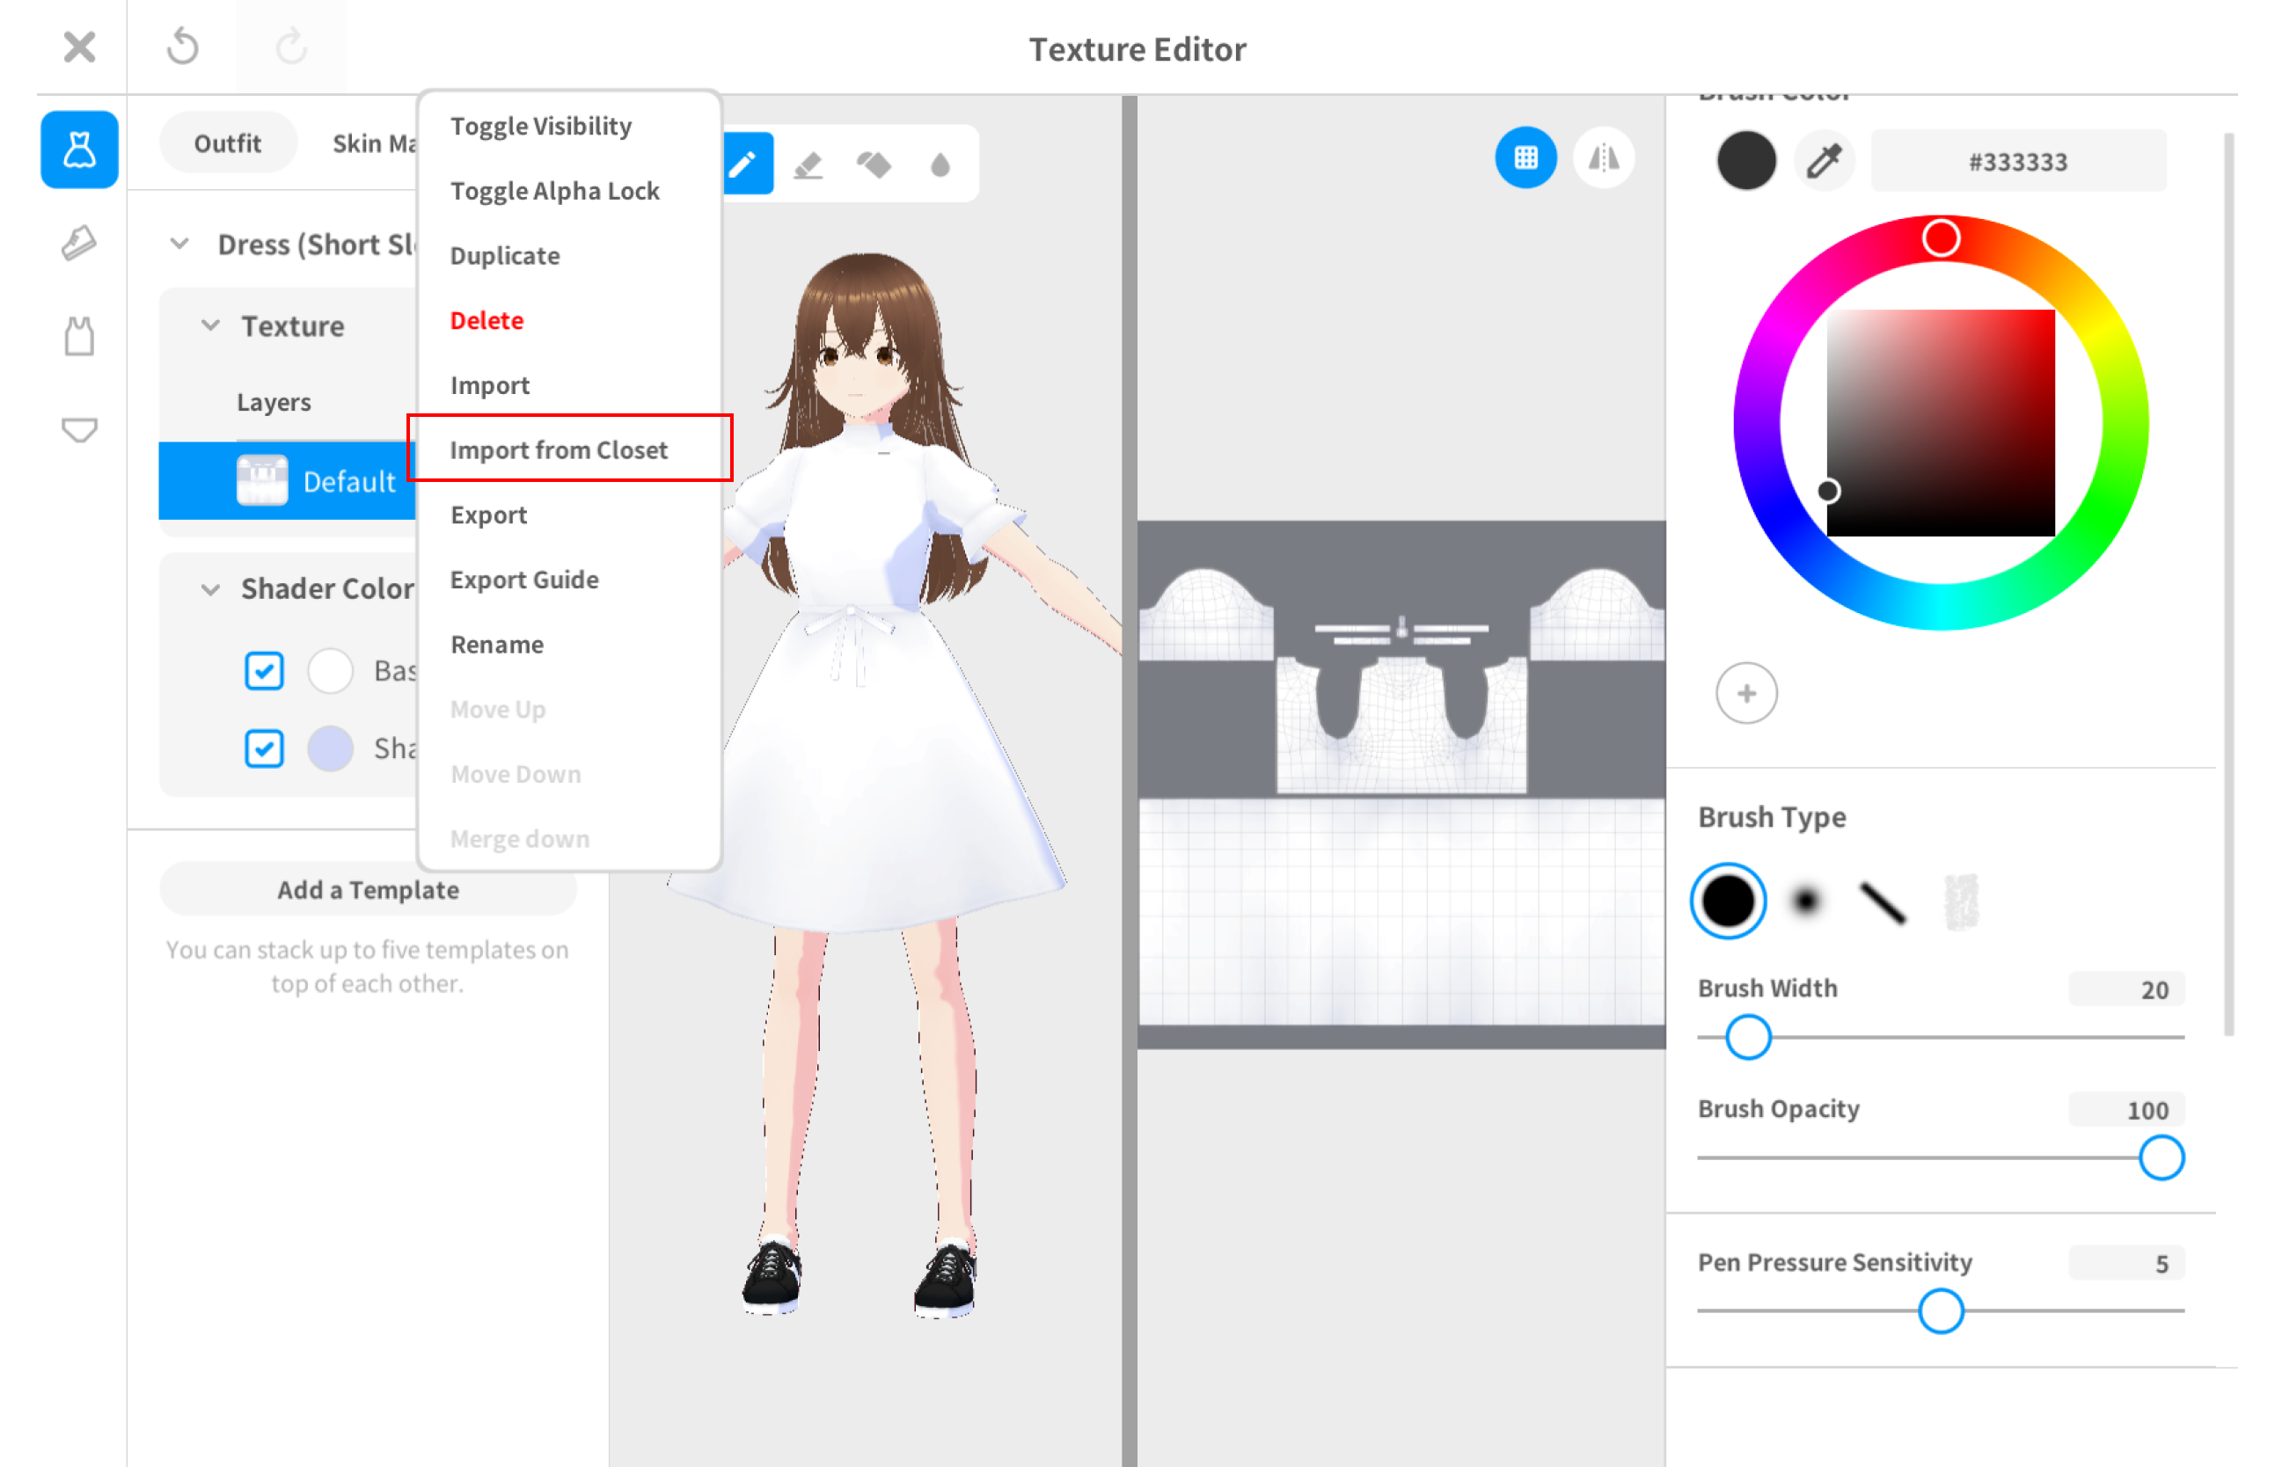Click the right panel vertical scrollbar

[x=2228, y=584]
